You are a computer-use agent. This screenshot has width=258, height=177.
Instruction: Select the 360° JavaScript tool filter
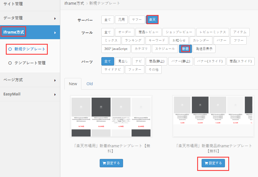[x=116, y=49]
